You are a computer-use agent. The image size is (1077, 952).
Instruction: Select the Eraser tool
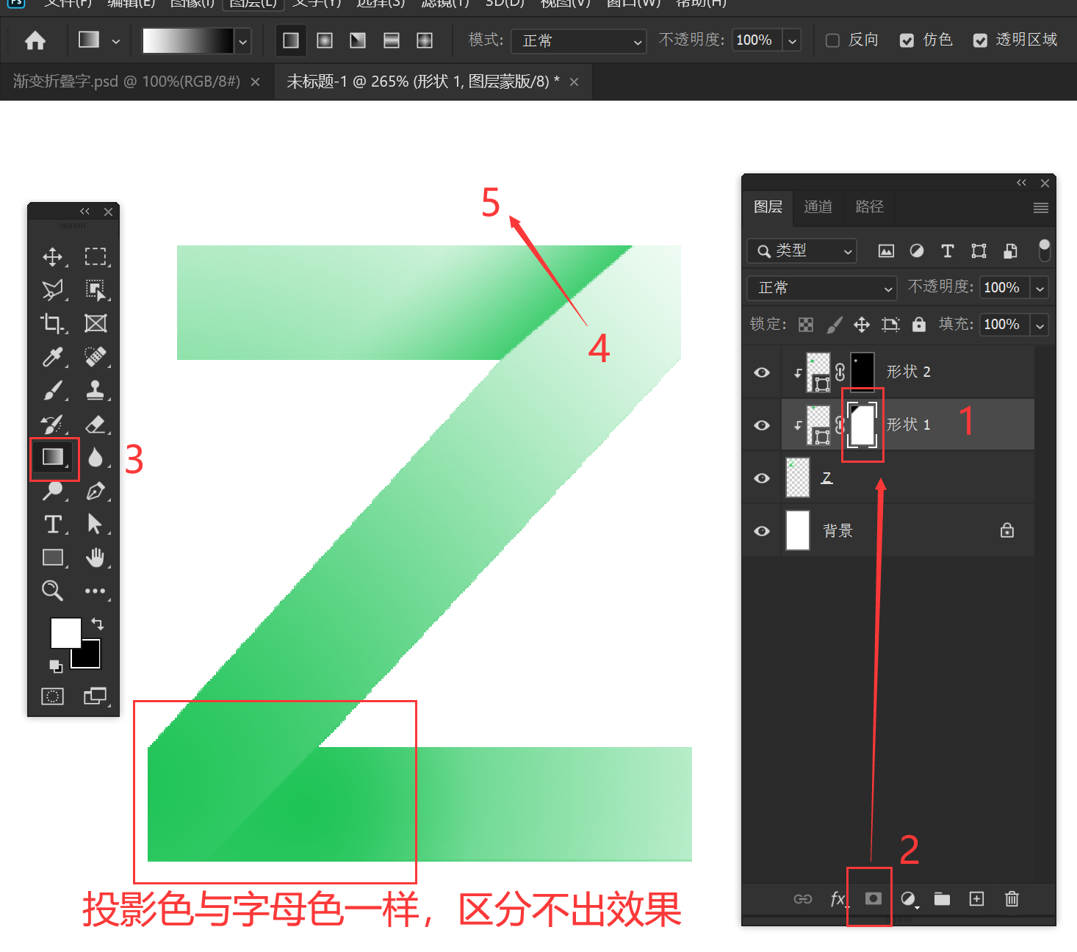point(96,424)
